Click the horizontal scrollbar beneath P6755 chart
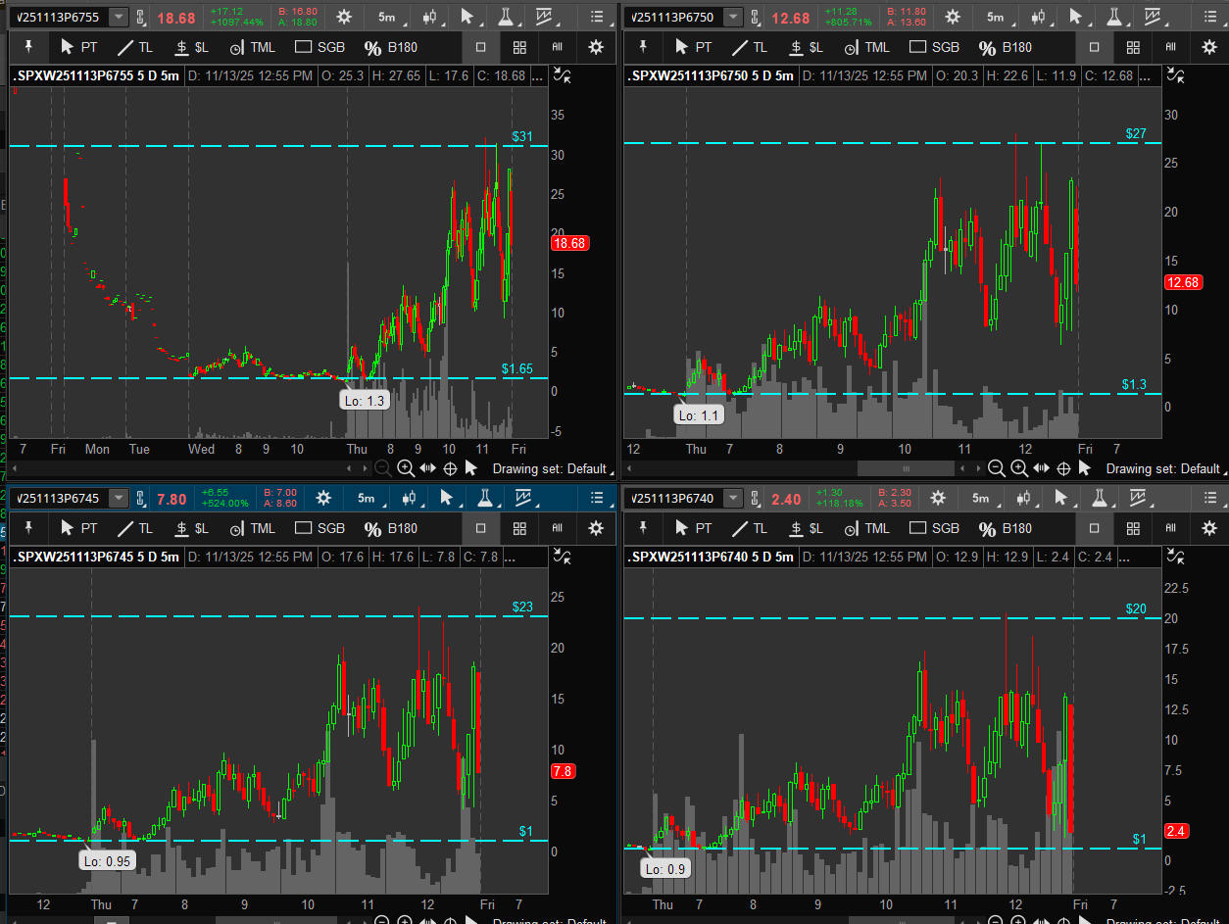The height and width of the screenshot is (924, 1229). [x=196, y=469]
